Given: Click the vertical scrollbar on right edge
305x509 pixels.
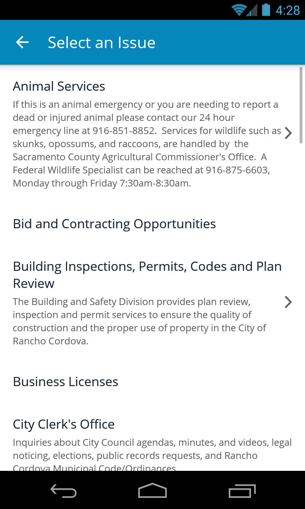Looking at the screenshot, I should [x=301, y=105].
